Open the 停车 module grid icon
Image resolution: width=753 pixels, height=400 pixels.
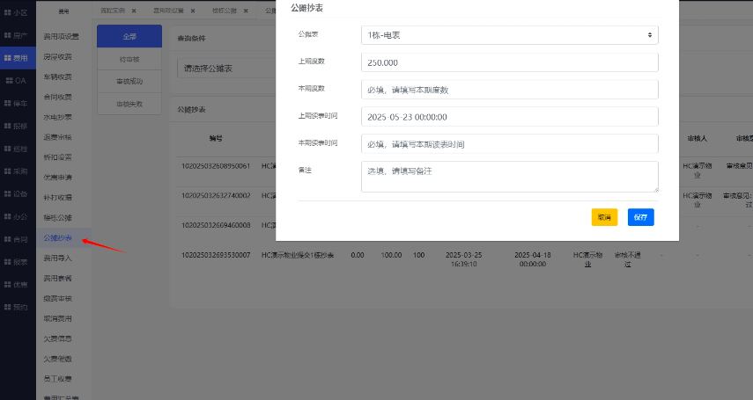coord(8,103)
